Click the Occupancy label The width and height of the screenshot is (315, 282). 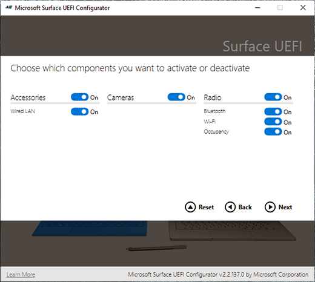pos(216,132)
